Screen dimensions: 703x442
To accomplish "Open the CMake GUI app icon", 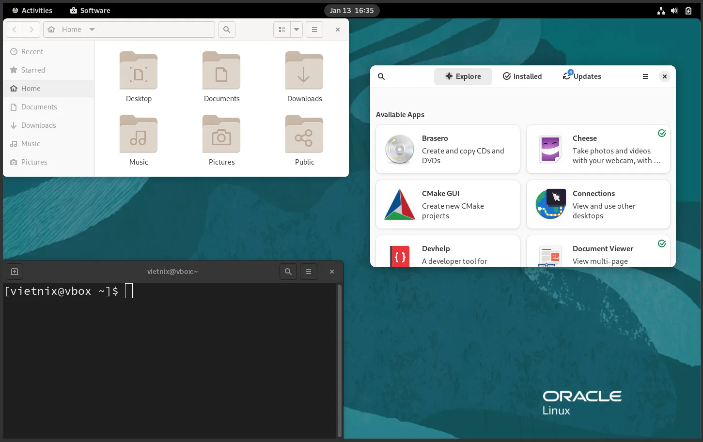I will [399, 204].
